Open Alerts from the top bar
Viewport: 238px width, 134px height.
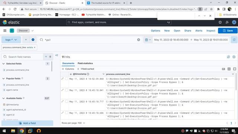[199, 31]
